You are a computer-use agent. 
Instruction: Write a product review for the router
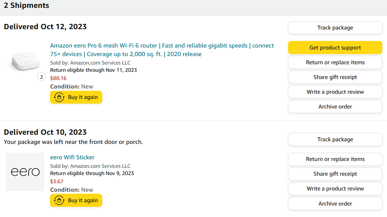coord(335,92)
